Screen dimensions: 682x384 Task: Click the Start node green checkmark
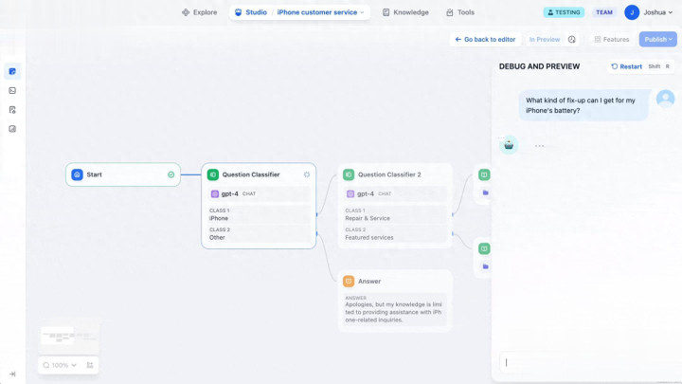(x=171, y=174)
